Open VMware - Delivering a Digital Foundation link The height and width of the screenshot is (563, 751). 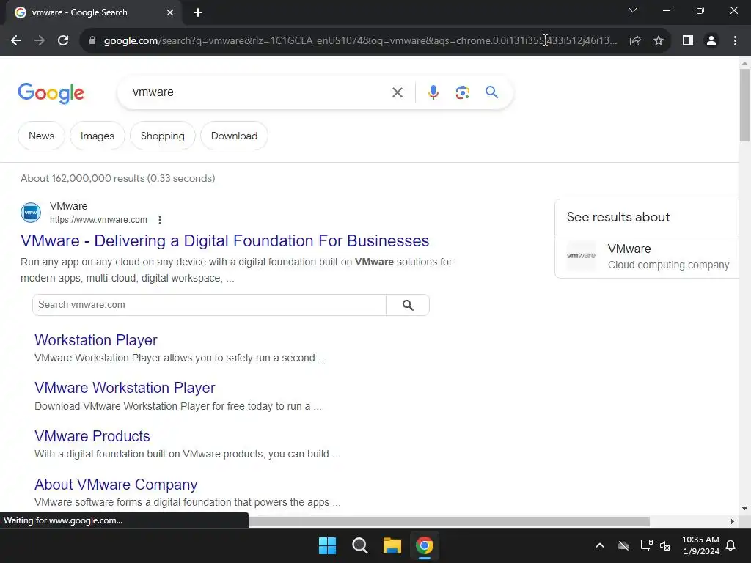pyautogui.click(x=224, y=240)
